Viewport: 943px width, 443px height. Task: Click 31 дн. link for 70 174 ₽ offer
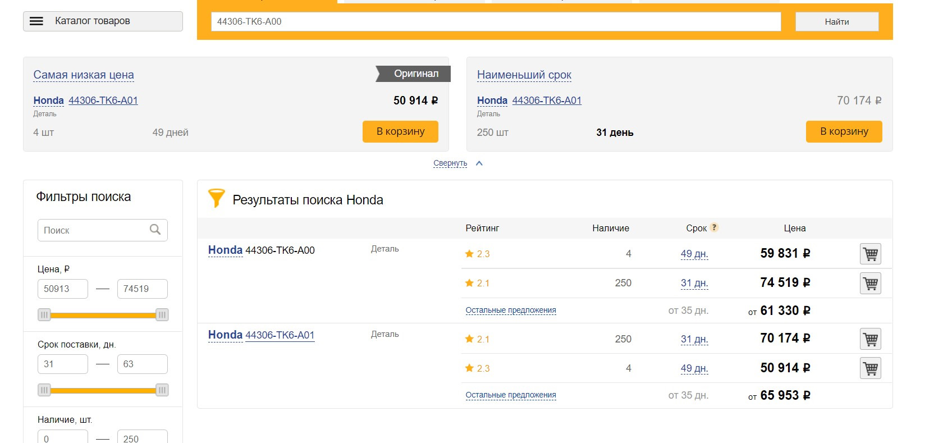694,339
